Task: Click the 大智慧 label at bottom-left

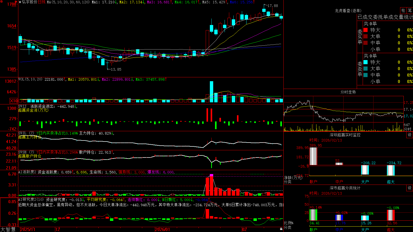Action: point(8,229)
